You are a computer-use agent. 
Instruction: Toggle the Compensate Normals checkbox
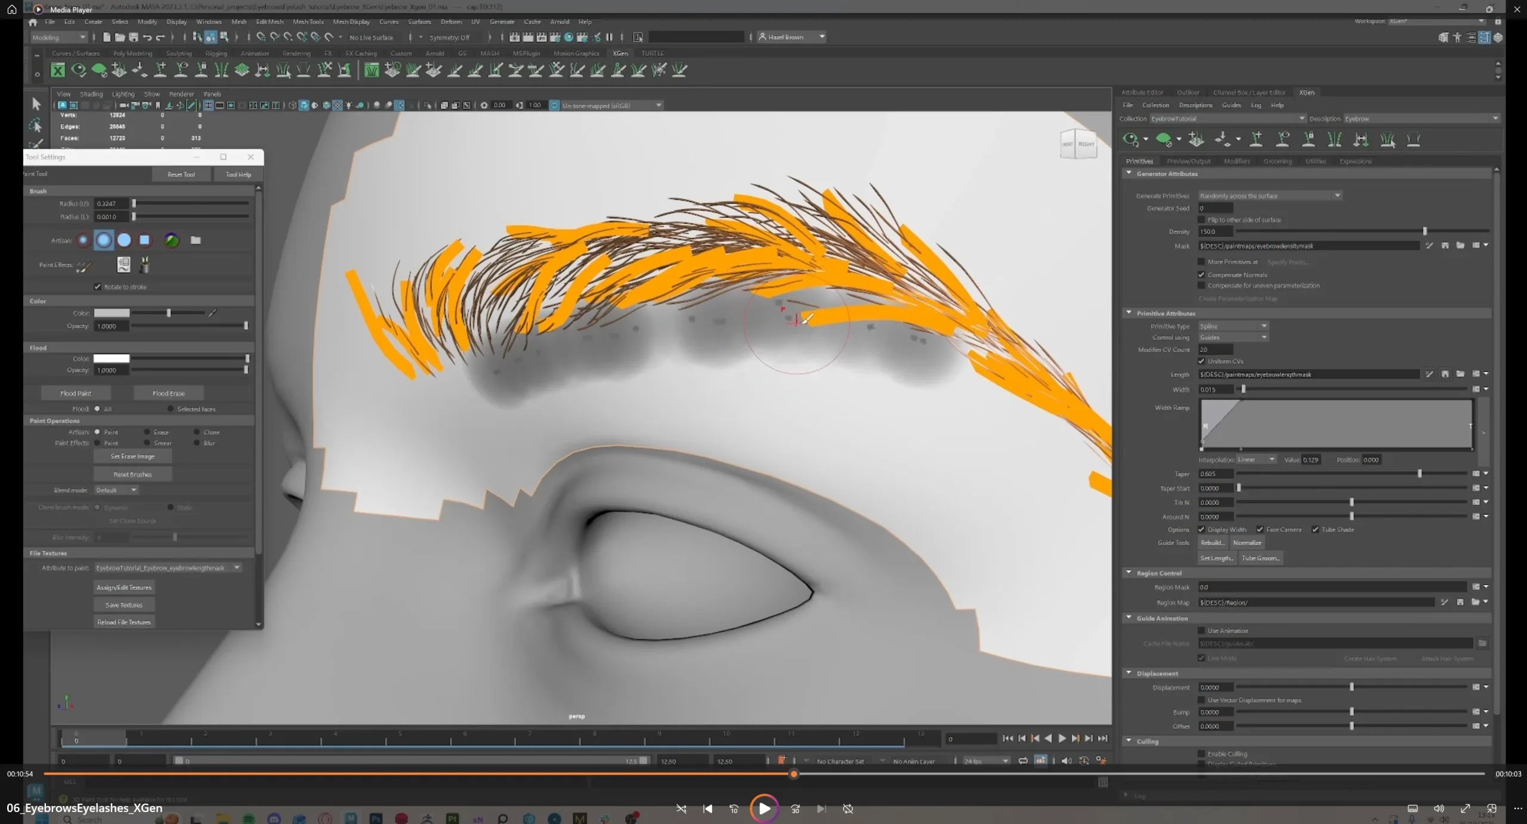tap(1201, 275)
